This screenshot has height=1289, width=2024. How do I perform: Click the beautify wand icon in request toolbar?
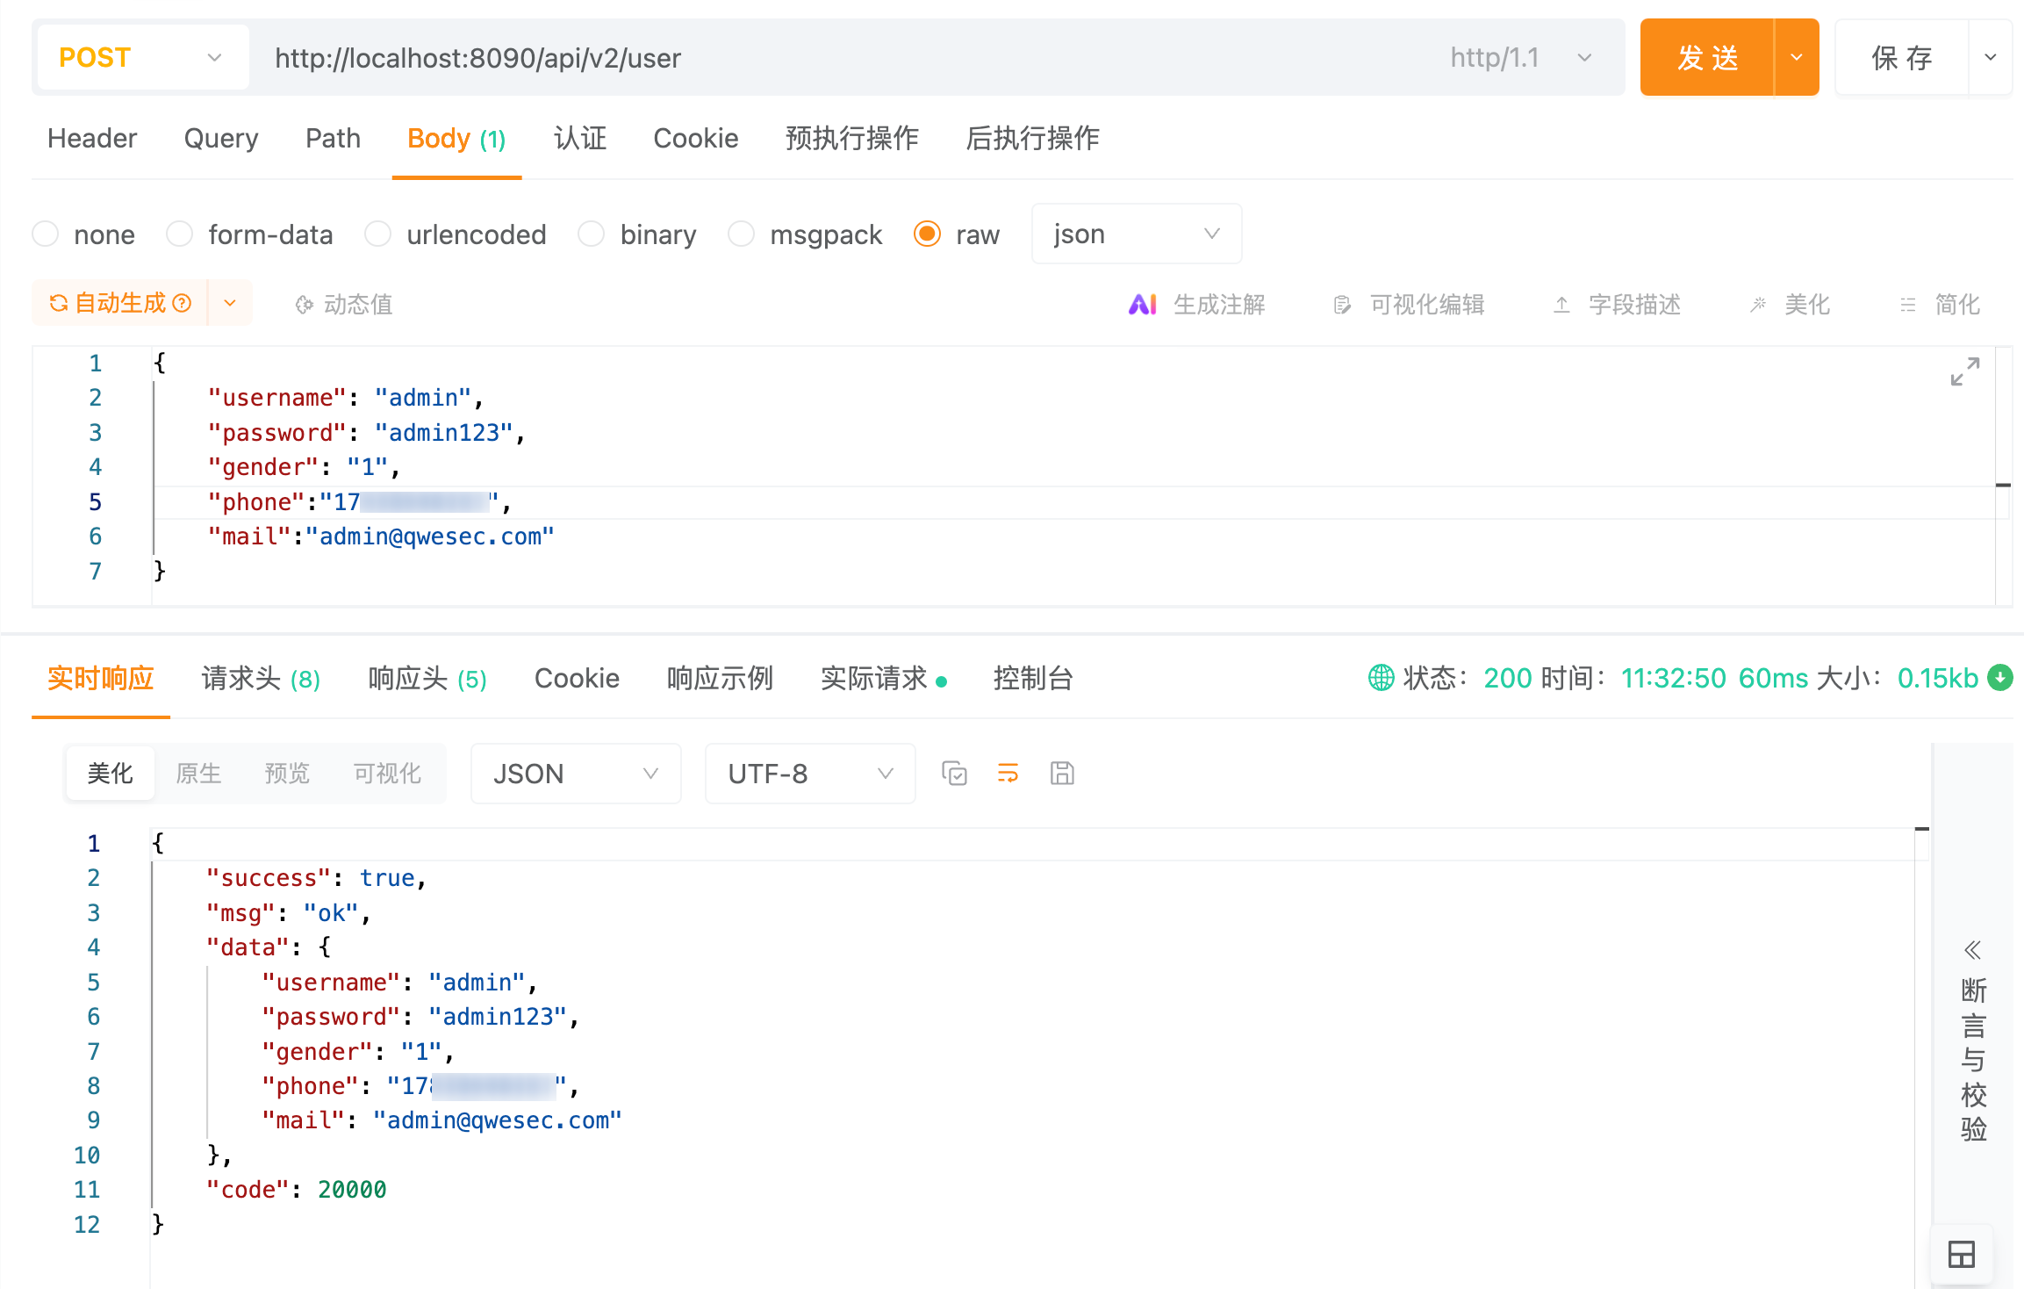[x=1758, y=305]
